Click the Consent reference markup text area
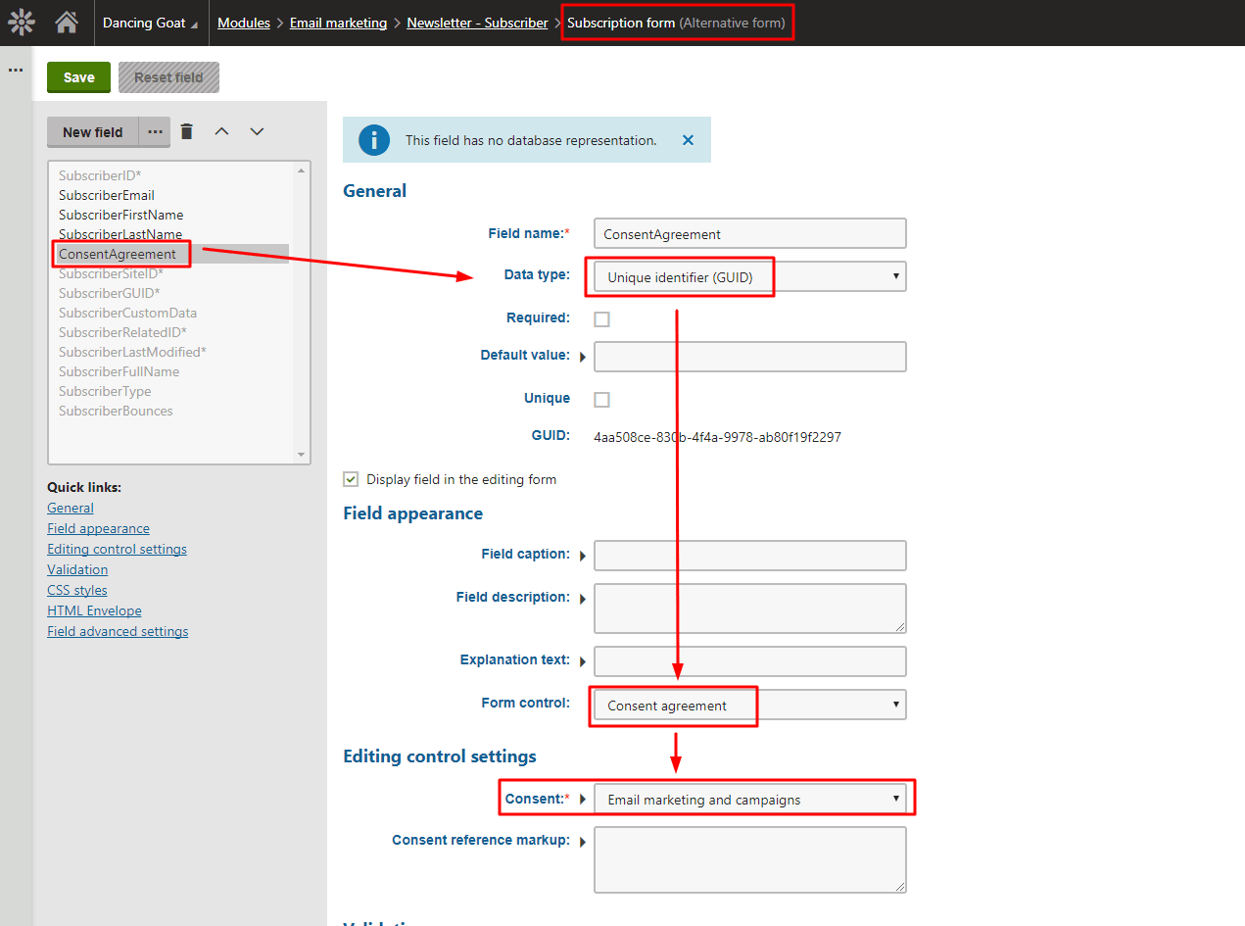1245x926 pixels. [x=750, y=860]
